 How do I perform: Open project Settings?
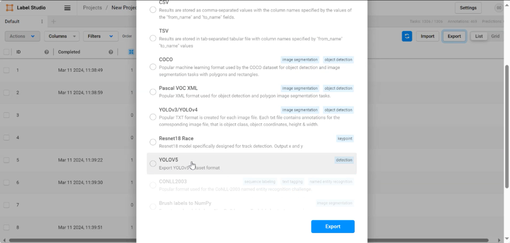pyautogui.click(x=468, y=8)
